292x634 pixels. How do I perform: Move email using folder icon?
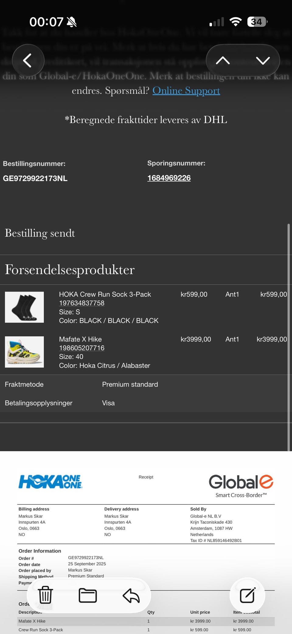[x=88, y=595]
